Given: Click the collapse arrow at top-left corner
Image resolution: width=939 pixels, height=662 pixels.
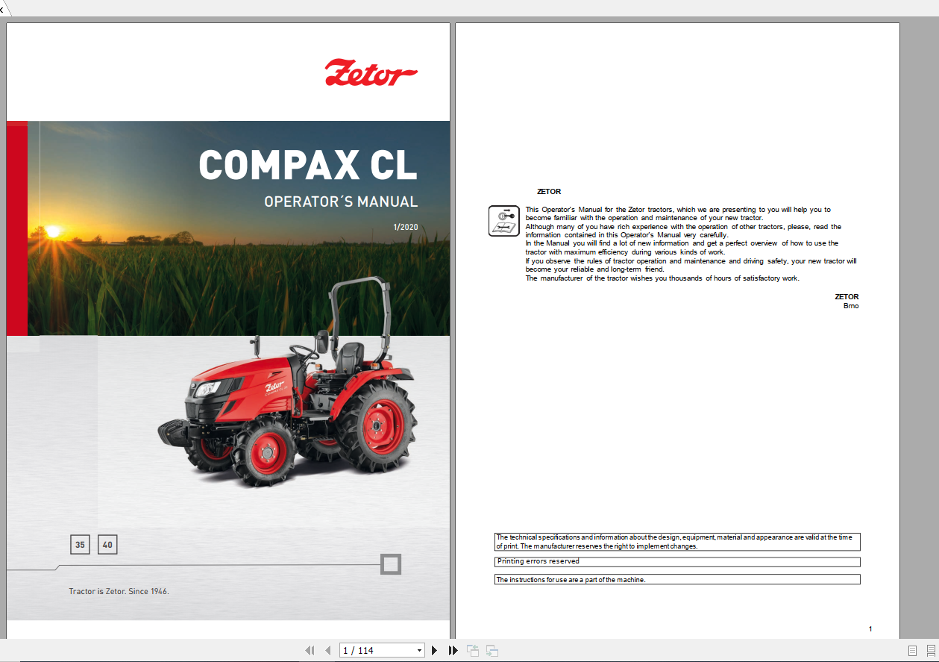Looking at the screenshot, I should (x=3, y=8).
